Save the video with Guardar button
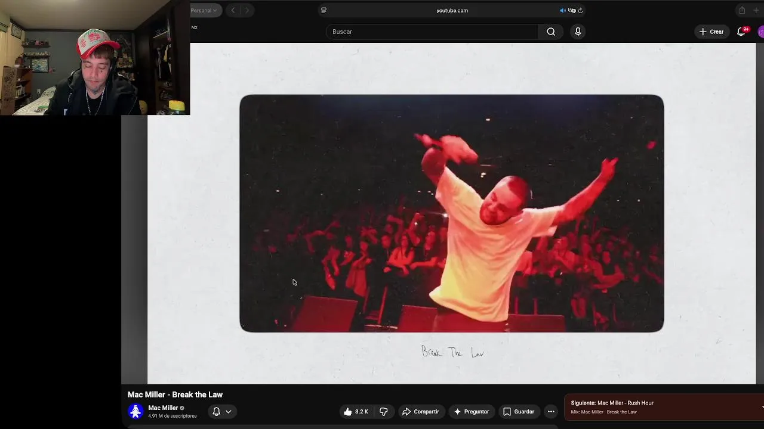The image size is (764, 429). tap(519, 412)
